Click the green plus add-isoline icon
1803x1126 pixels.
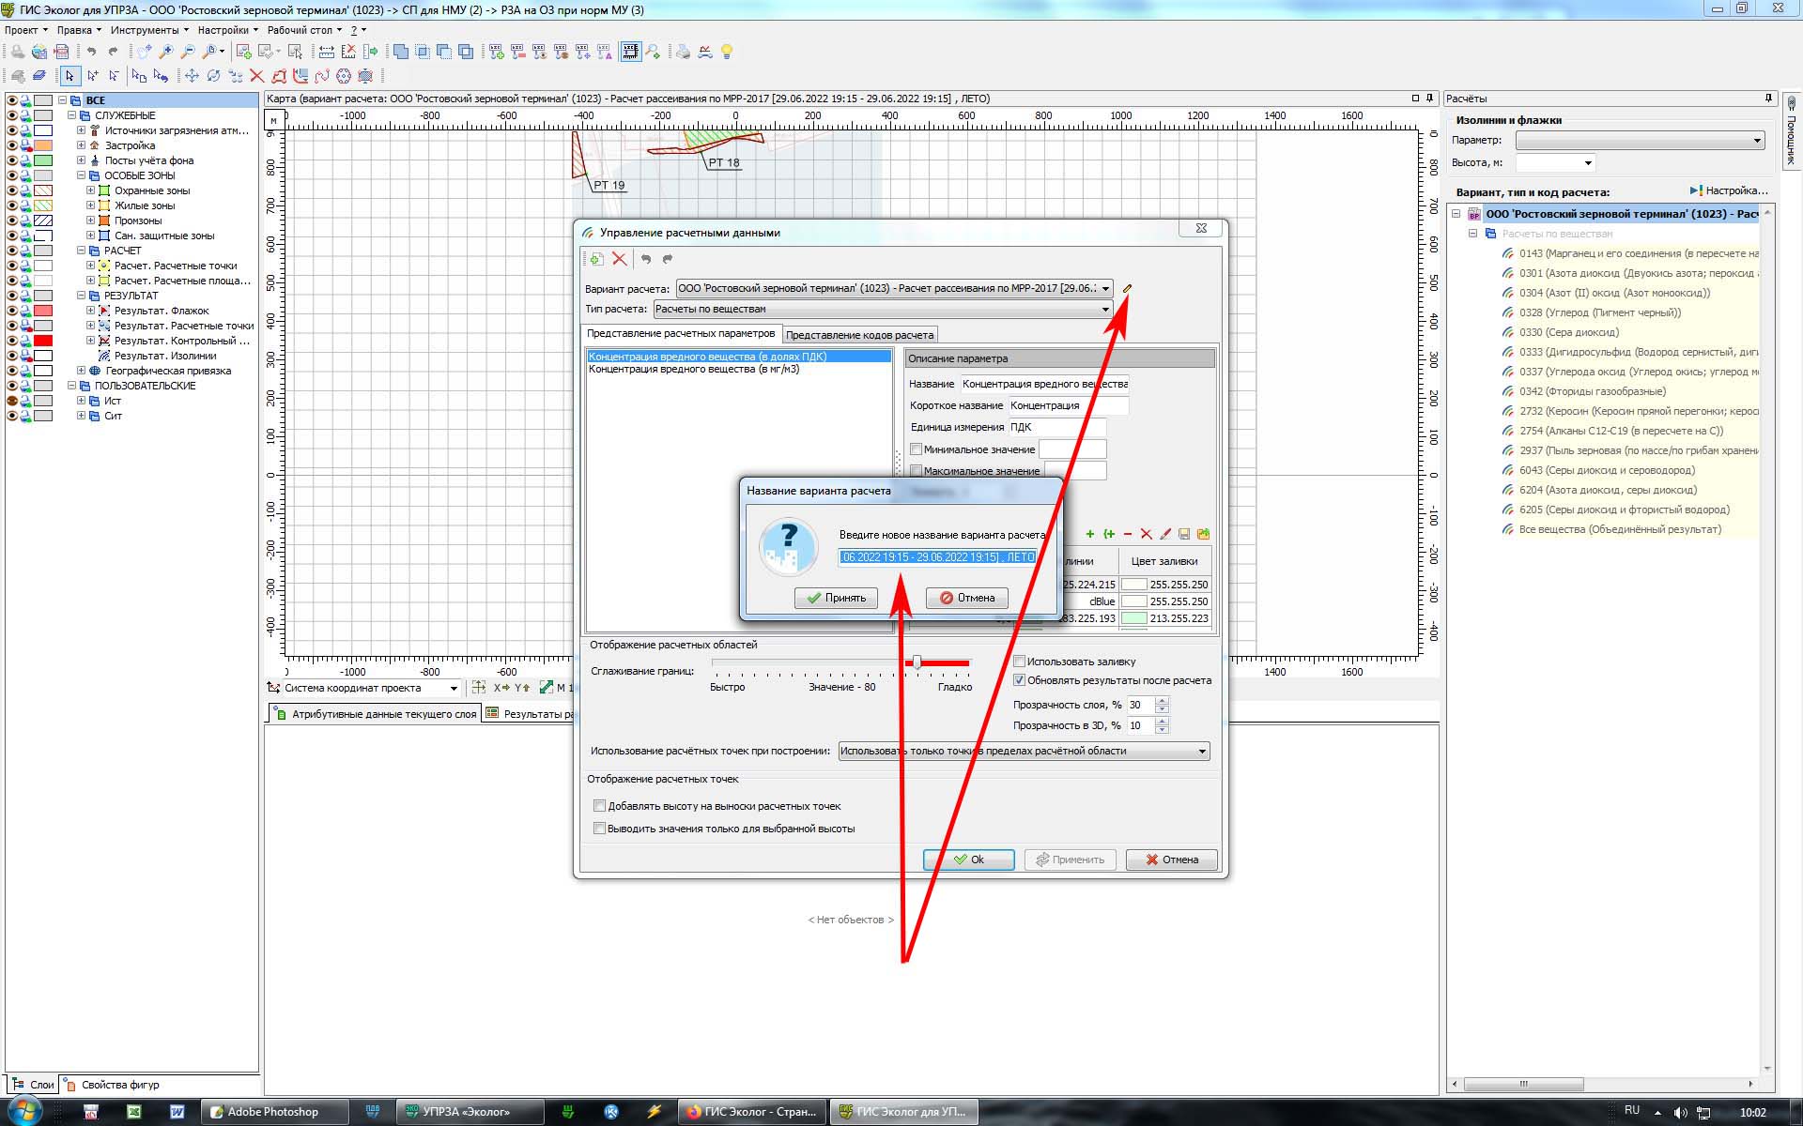click(x=1089, y=534)
